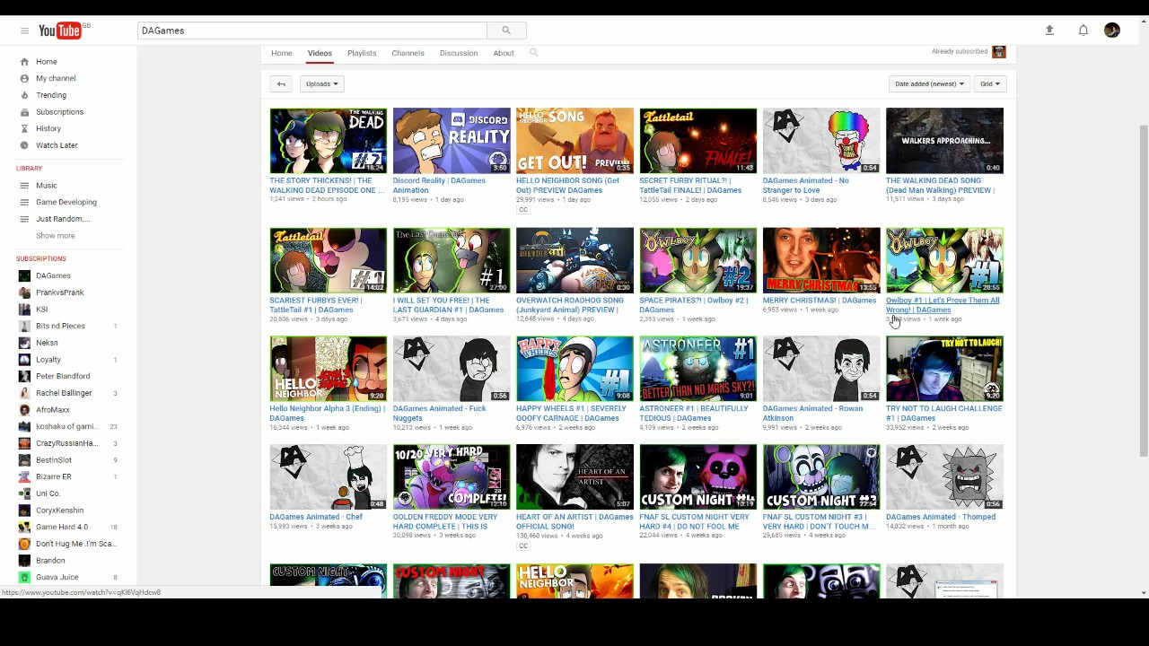Switch to the Playlists tab
The height and width of the screenshot is (646, 1149).
point(362,53)
